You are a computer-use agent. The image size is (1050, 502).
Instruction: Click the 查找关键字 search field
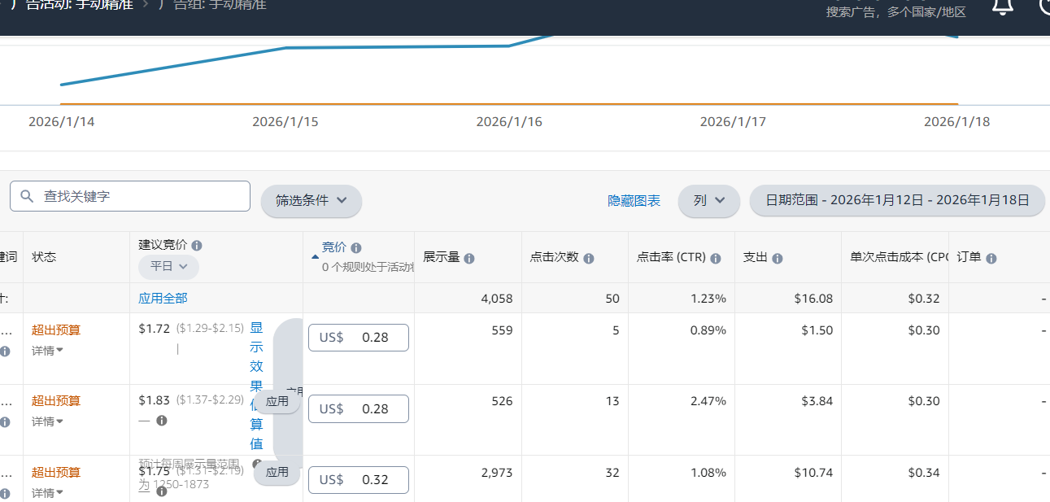click(130, 196)
